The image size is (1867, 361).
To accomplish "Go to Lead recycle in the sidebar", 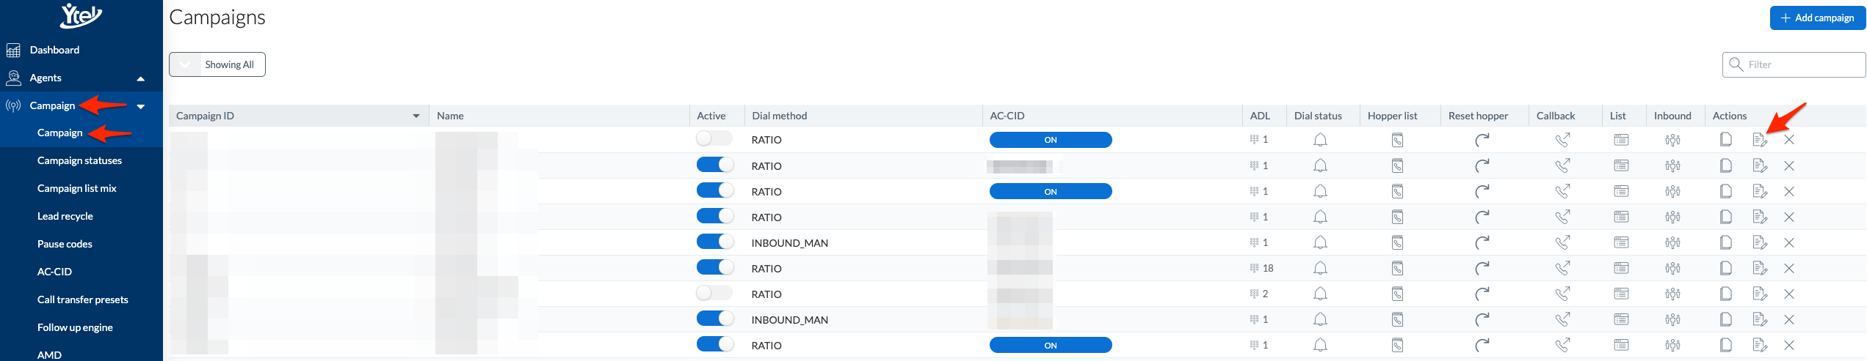I will (x=65, y=216).
